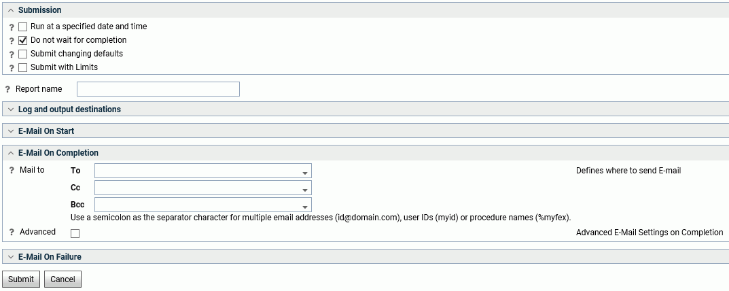The height and width of the screenshot is (291, 729).
Task: Open the Bcc field dropdown arrow
Action: (305, 207)
